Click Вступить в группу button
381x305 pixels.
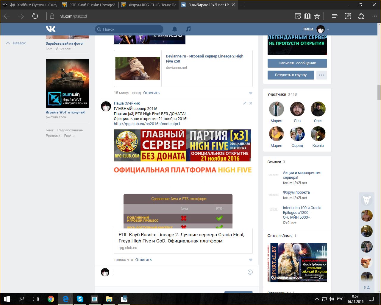click(291, 75)
